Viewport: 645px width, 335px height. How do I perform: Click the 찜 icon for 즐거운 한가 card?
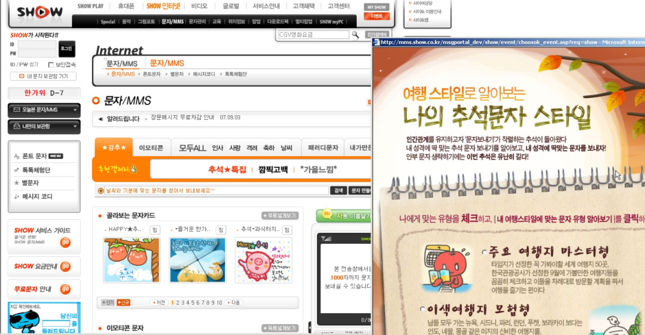click(221, 229)
